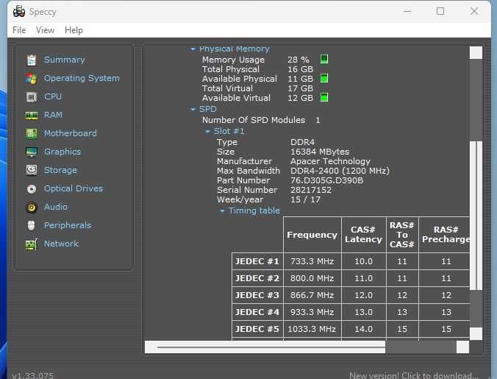Click the Peripherals mouse icon
The width and height of the screenshot is (497, 379).
tap(32, 225)
